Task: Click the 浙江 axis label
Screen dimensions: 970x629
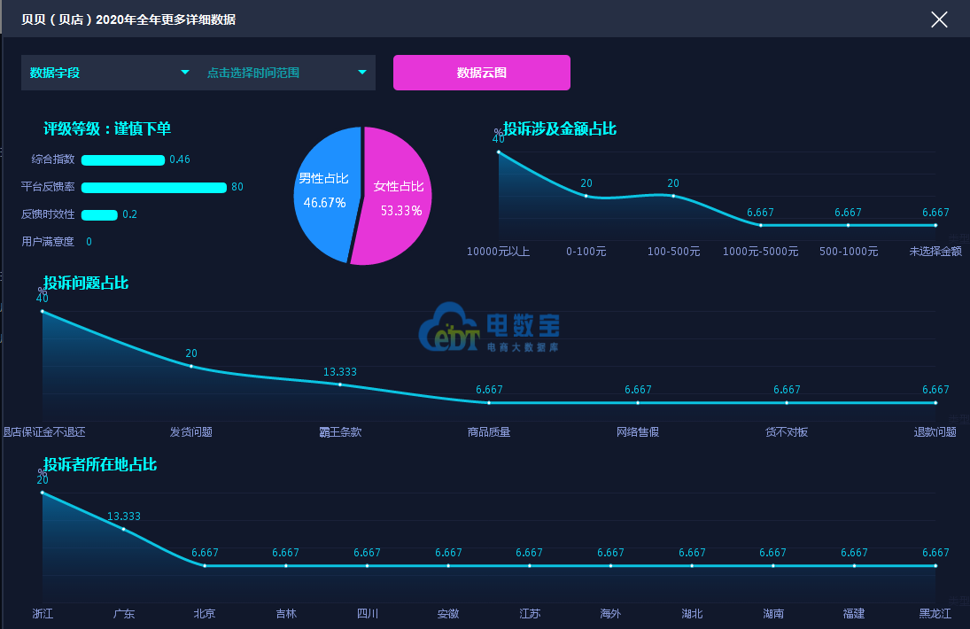Action: (43, 614)
